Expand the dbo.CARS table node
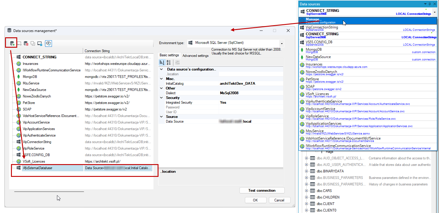 tap(307, 191)
